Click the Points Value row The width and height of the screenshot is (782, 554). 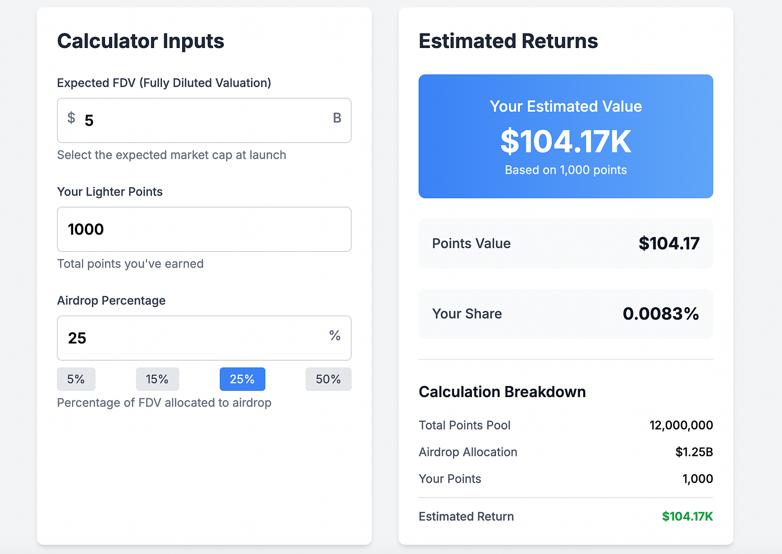(x=565, y=243)
